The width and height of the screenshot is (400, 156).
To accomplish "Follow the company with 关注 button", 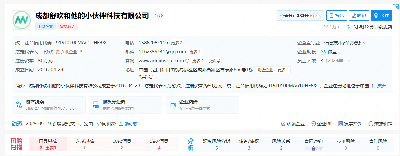I will tap(381, 16).
